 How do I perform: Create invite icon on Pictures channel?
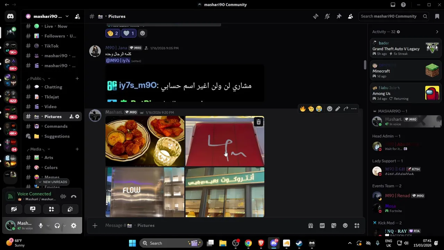[x=71, y=117]
